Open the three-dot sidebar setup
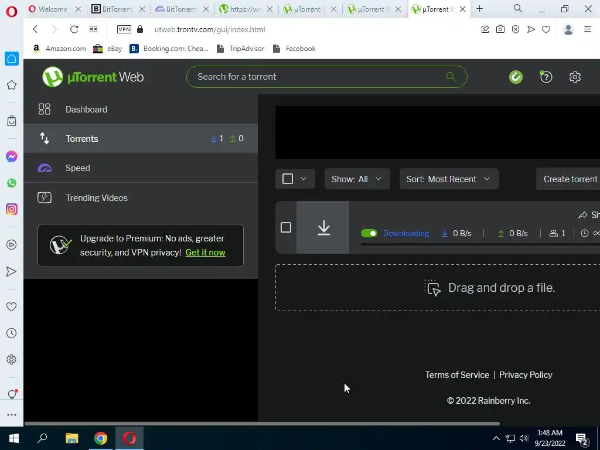 point(12,415)
